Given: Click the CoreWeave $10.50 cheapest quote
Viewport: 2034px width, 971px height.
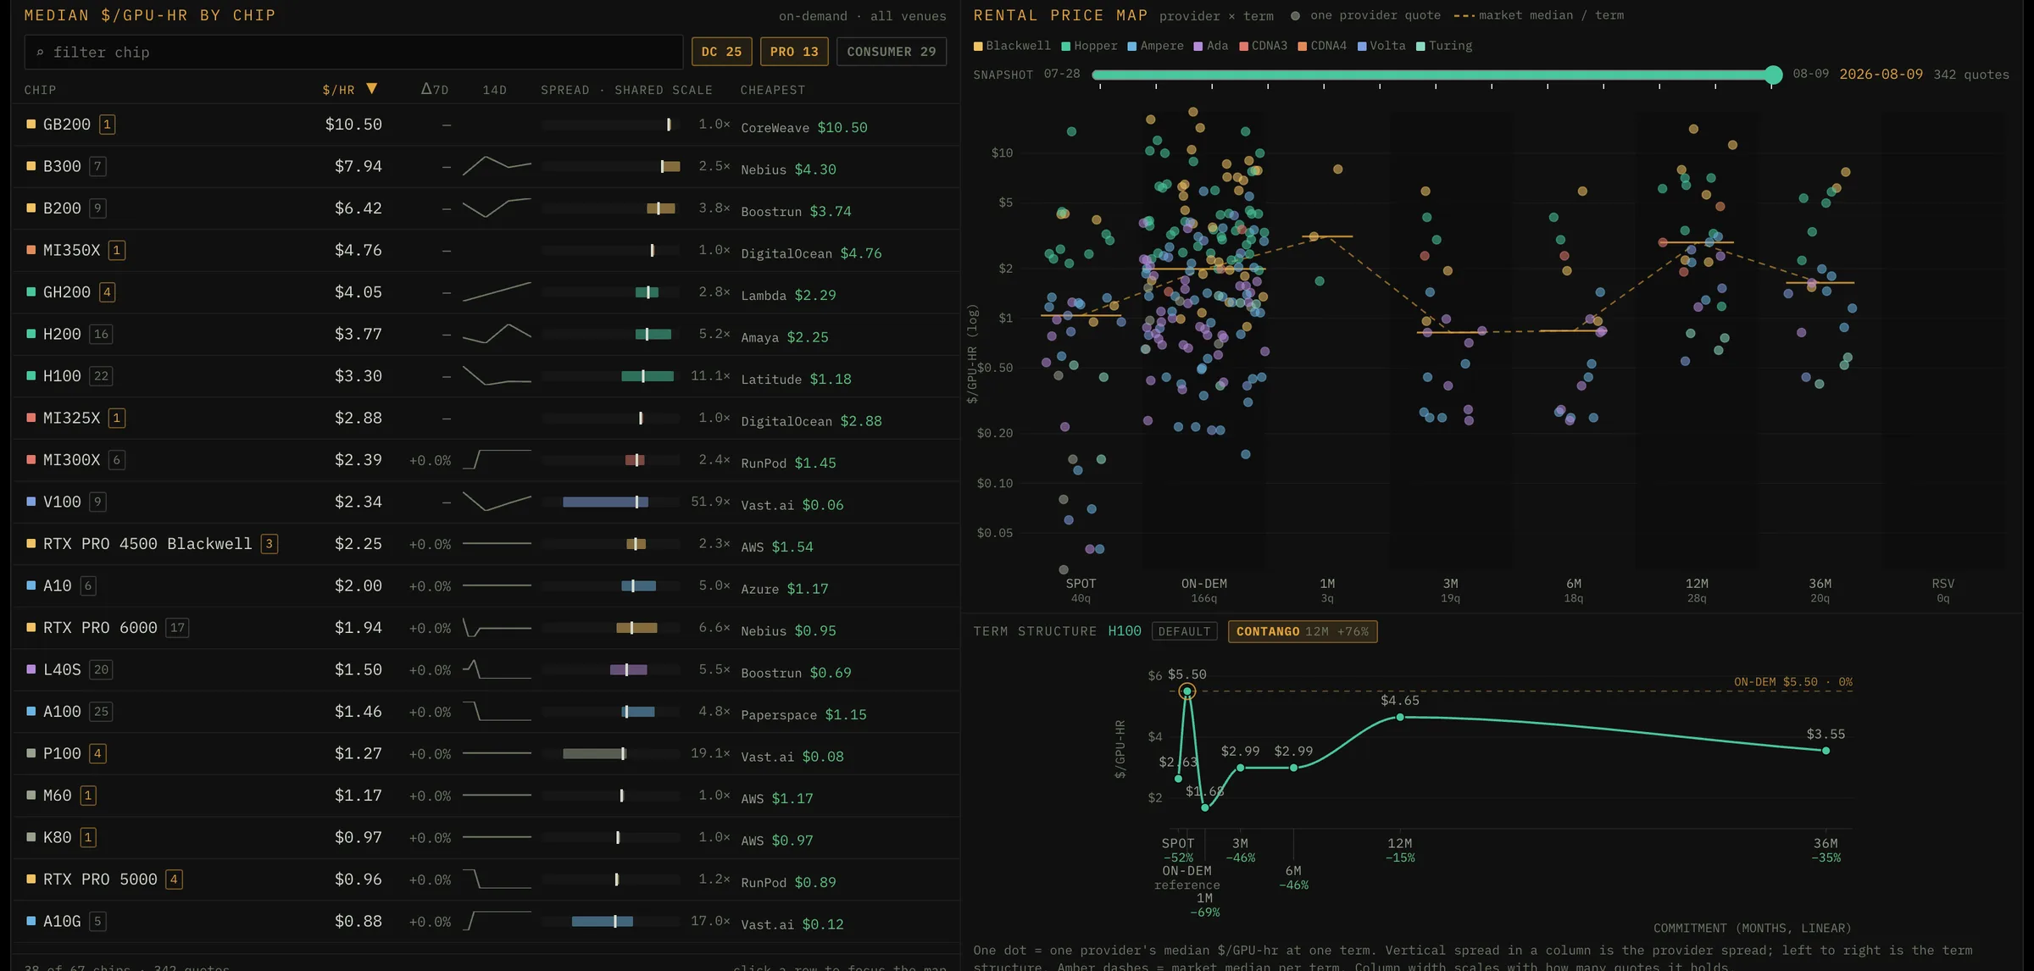Looking at the screenshot, I should click(804, 128).
